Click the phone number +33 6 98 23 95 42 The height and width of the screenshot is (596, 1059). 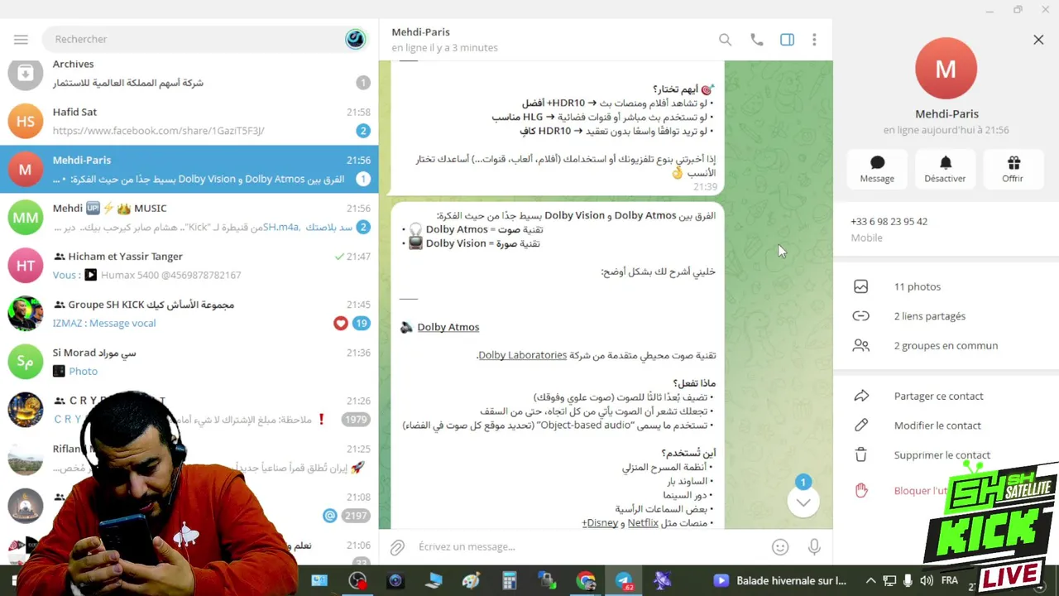[x=889, y=222]
